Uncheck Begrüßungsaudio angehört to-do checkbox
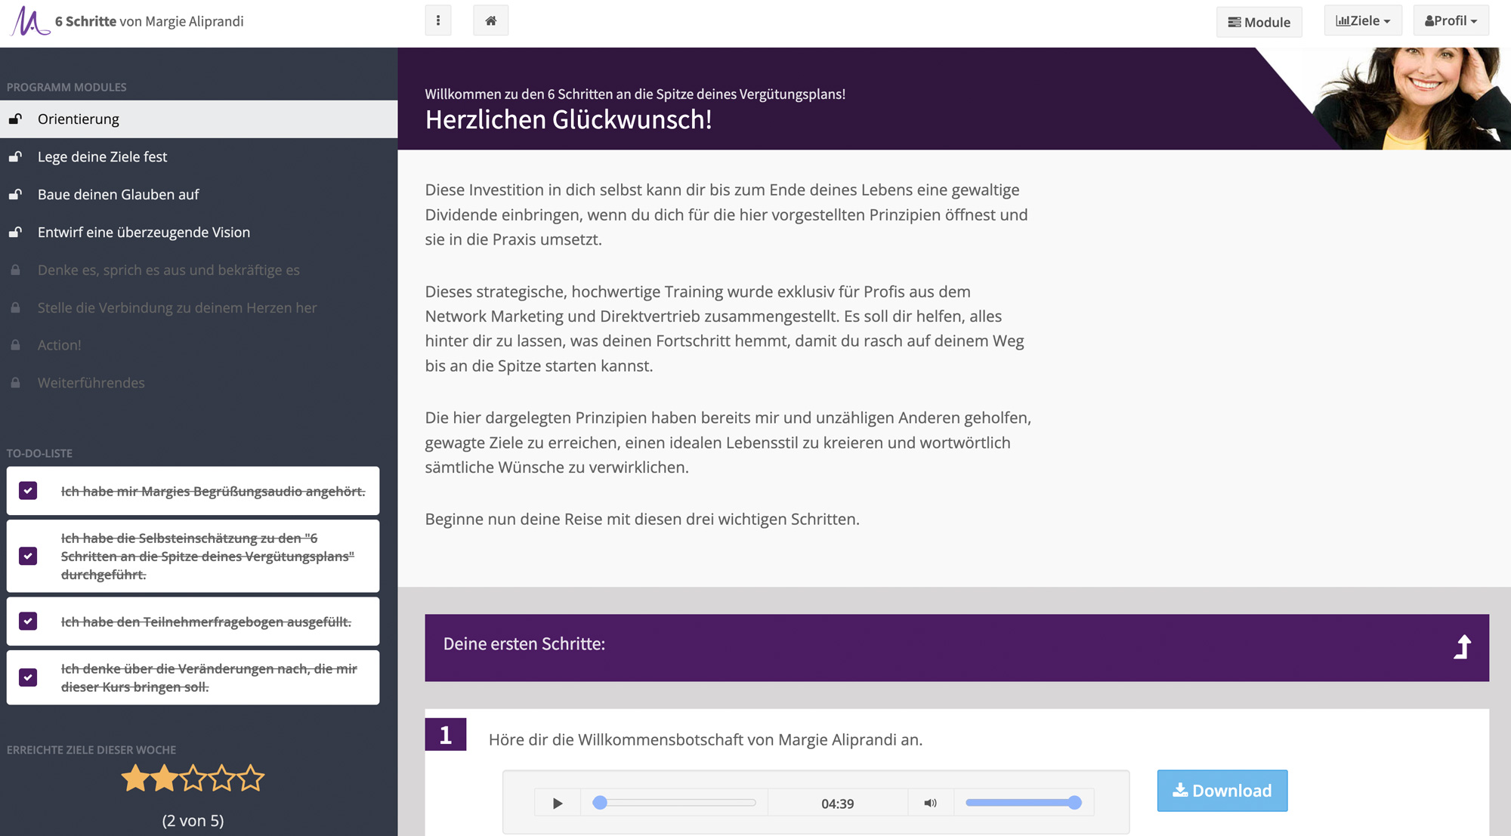 [x=28, y=491]
